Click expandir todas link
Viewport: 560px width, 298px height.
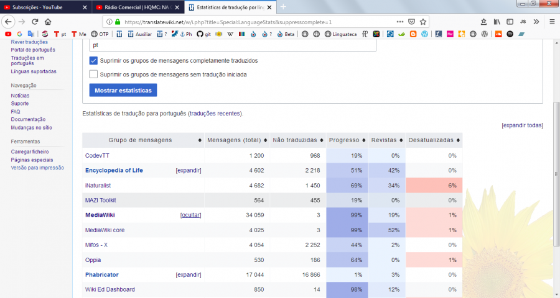[522, 125]
